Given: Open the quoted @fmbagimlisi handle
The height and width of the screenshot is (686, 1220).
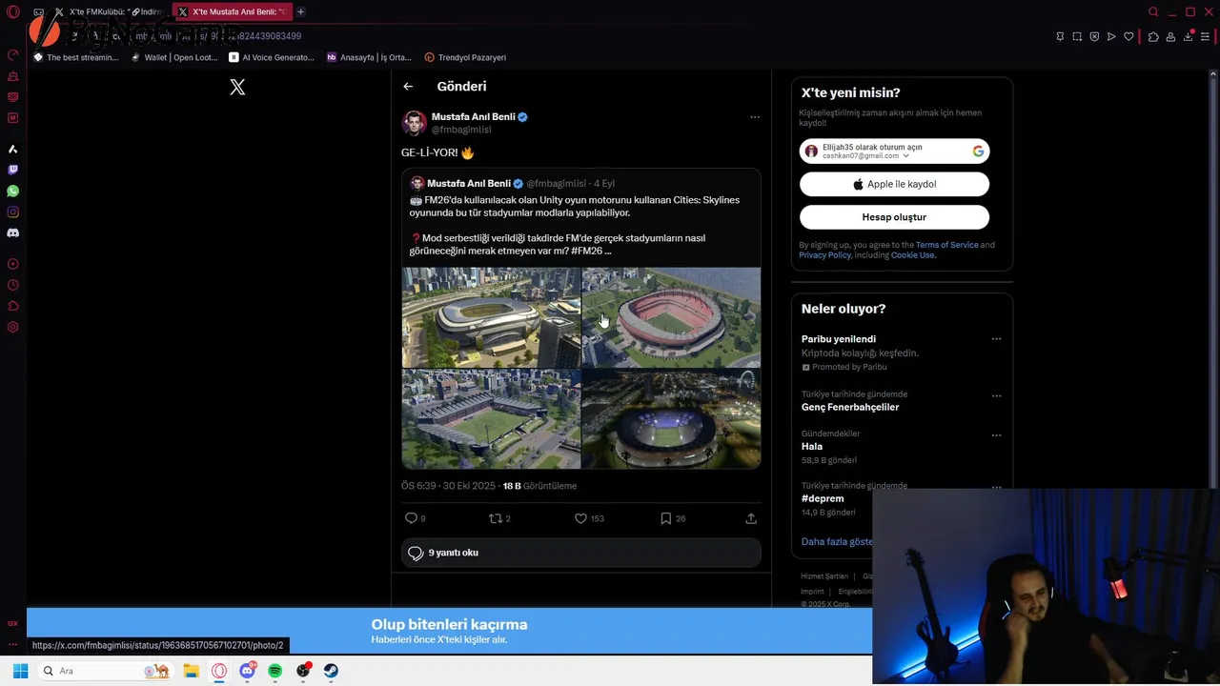Looking at the screenshot, I should [556, 183].
